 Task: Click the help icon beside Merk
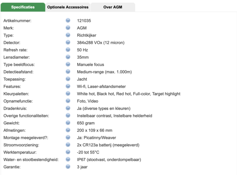click(x=68, y=28)
